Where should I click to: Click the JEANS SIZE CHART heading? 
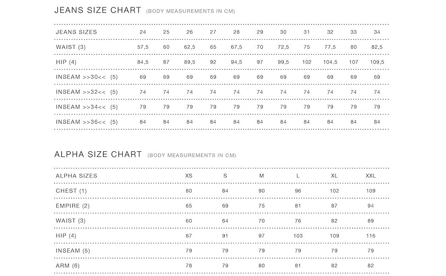(x=97, y=10)
